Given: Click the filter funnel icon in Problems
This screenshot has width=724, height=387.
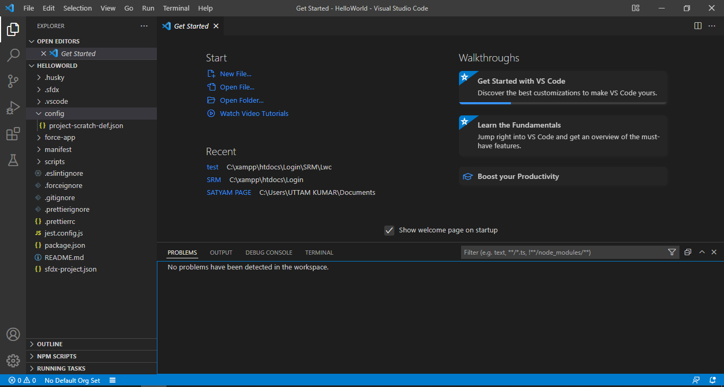Looking at the screenshot, I should pyautogui.click(x=672, y=253).
